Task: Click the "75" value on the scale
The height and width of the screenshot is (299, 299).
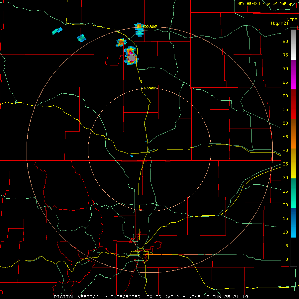Action: (x=285, y=55)
